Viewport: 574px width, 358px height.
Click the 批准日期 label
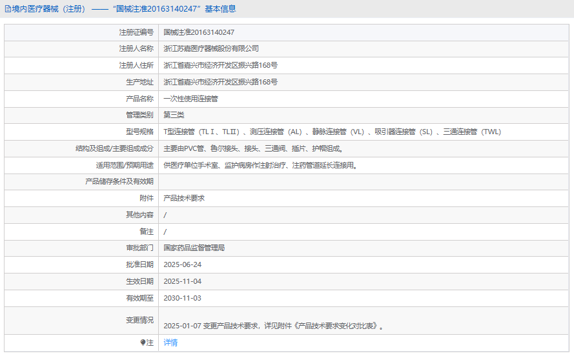[x=140, y=264]
